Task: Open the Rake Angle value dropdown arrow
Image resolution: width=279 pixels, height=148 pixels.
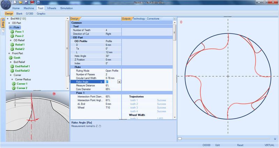Action: [119, 82]
